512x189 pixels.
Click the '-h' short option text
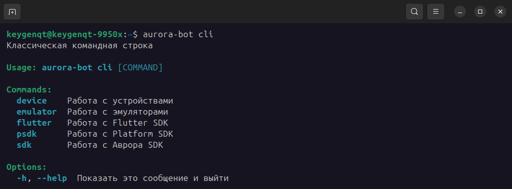pos(22,178)
